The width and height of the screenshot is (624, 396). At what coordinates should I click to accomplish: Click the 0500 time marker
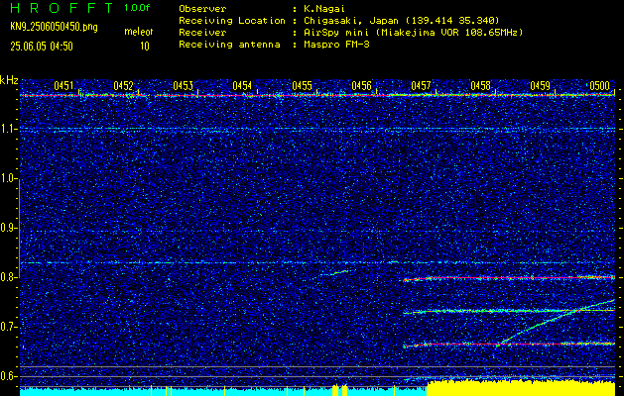[600, 85]
